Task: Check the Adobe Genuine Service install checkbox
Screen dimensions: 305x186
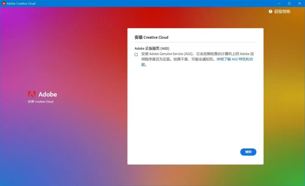Action: (136, 54)
